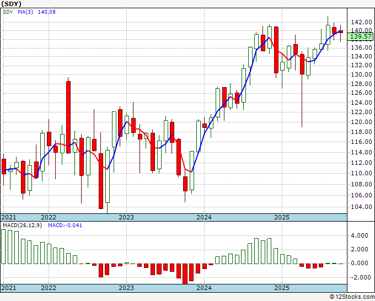
Task: Click the deepest red MACD bar before 2024
Action: coord(185,274)
